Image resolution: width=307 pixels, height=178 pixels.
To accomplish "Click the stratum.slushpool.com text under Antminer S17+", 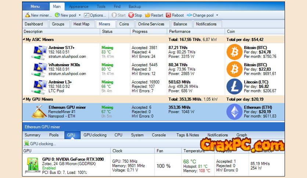I will [67, 57].
